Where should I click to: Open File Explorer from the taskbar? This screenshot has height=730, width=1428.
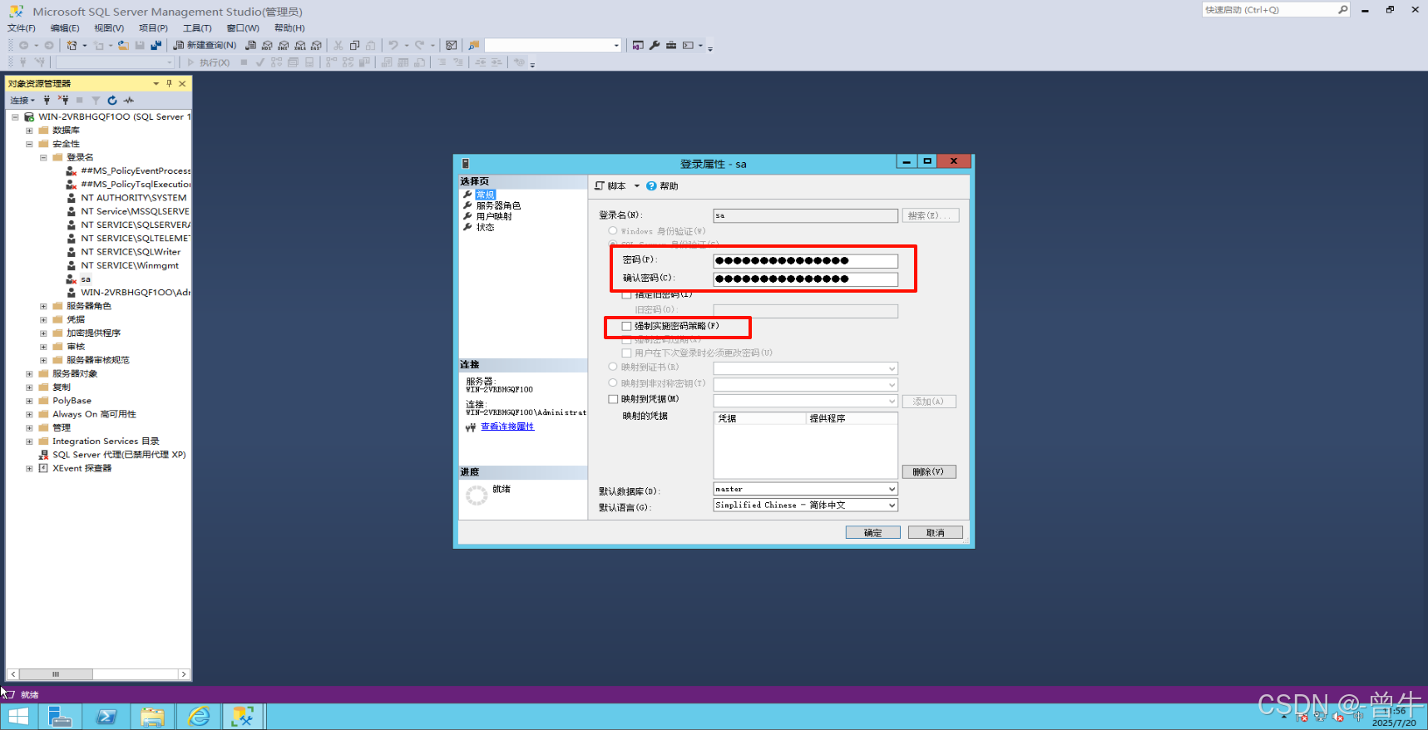pyautogui.click(x=152, y=716)
